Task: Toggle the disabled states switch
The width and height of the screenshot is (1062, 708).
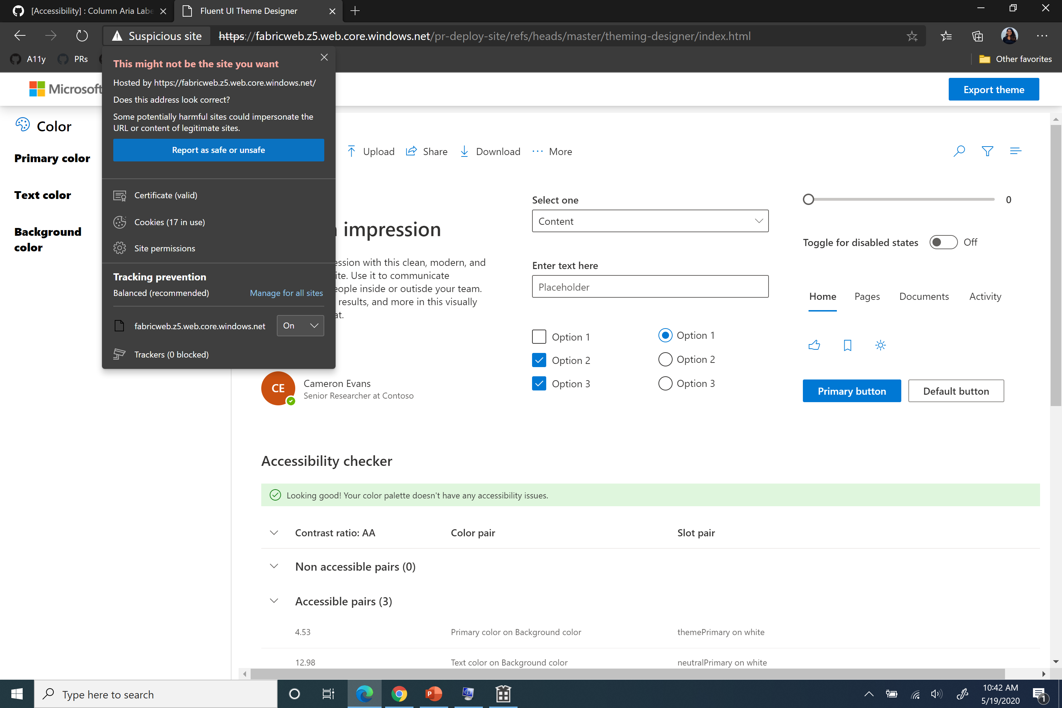Action: (943, 242)
